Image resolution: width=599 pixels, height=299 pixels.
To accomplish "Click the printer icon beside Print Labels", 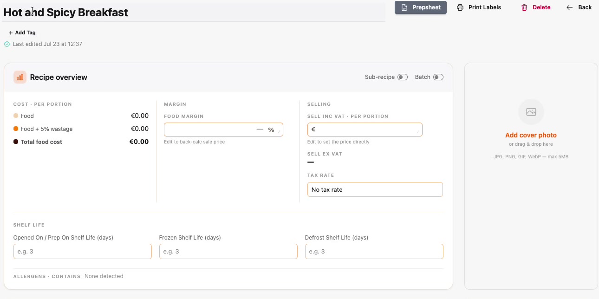I will (460, 7).
